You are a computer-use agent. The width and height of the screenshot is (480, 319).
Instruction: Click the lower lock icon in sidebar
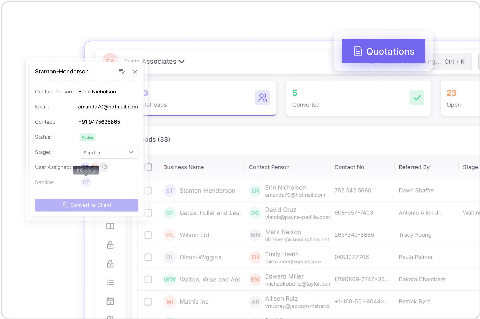(110, 263)
